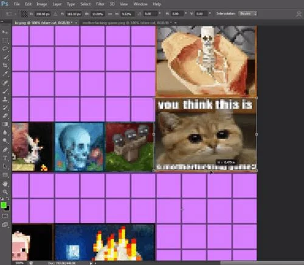Toggle the reference point location grid
Viewport: 304px width, 265px height.
pos(24,14)
